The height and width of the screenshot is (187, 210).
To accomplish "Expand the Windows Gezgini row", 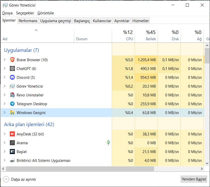I will click(x=5, y=113).
